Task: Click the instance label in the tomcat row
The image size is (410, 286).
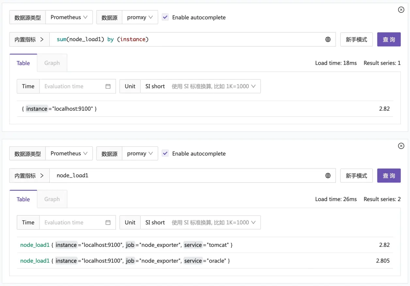Action: pyautogui.click(x=66, y=245)
